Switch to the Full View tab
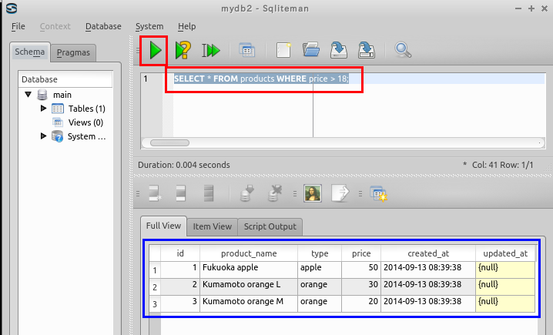The height and width of the screenshot is (335, 553). click(163, 226)
